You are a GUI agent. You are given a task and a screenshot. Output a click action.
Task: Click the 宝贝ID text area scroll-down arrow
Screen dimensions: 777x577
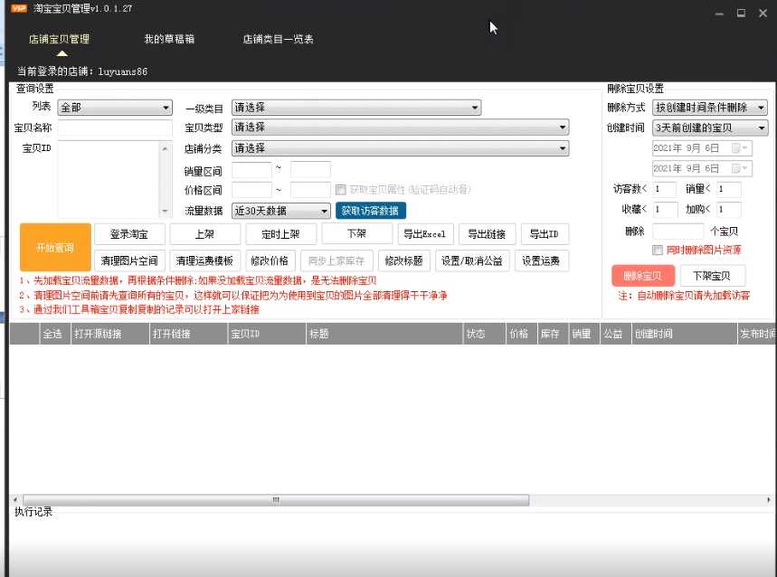(x=165, y=212)
